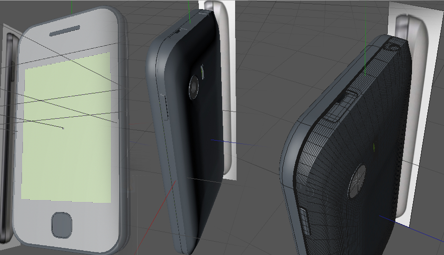Image resolution: width=444 pixels, height=255 pixels.
Task: Click the side button on wireframe phone's upper edge
Action: 340,106
